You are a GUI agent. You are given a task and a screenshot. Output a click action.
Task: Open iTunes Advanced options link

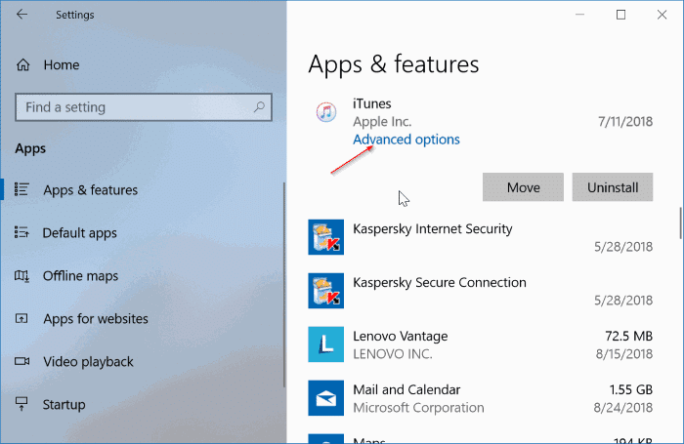click(x=406, y=140)
